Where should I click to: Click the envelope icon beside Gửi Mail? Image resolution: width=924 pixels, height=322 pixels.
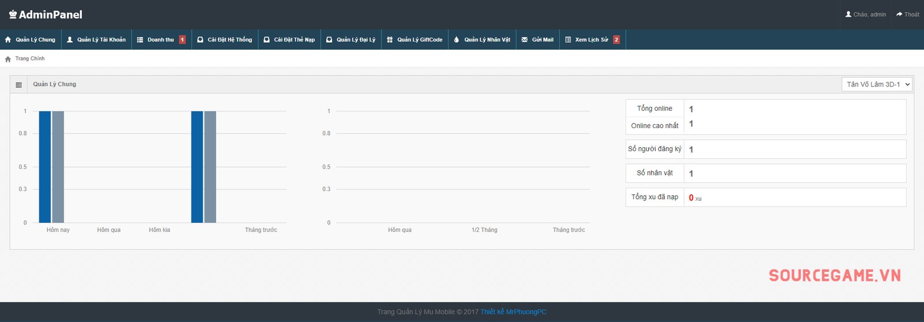524,40
